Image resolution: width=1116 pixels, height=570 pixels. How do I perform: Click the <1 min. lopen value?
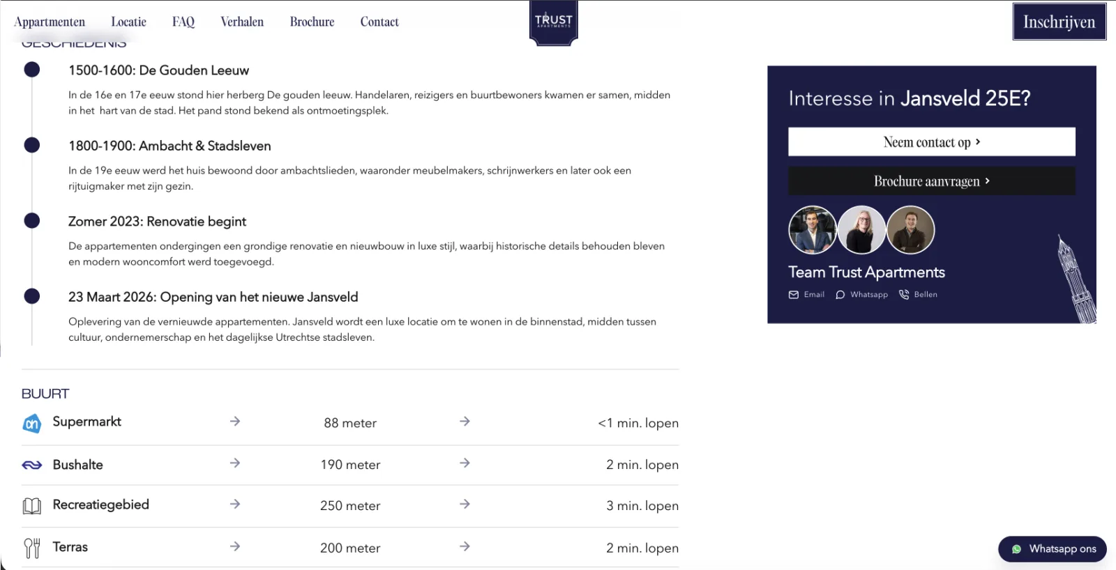[638, 423]
